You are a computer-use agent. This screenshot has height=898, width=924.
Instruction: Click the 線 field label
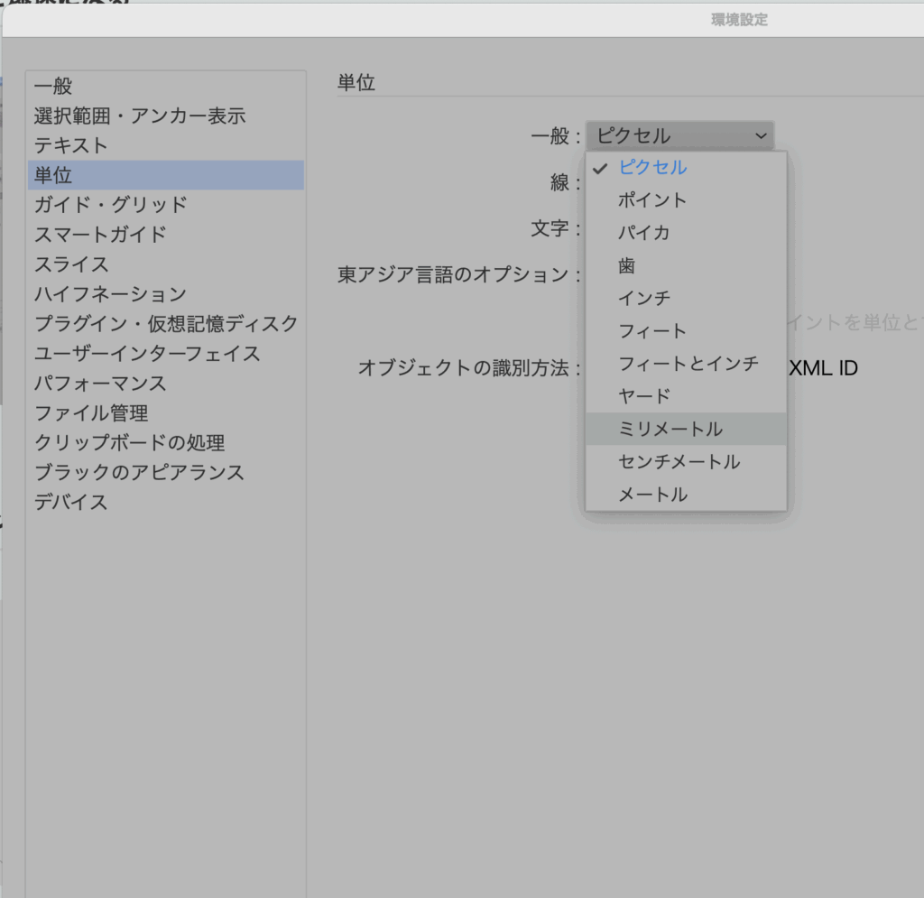point(565,182)
